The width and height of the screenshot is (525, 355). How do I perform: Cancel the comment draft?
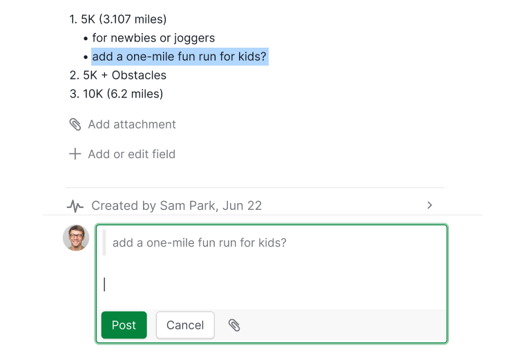coord(185,325)
